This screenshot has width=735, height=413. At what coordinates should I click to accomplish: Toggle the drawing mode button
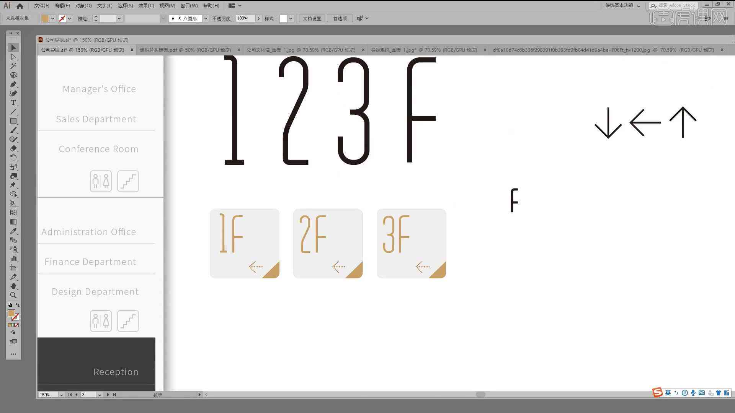point(13,333)
